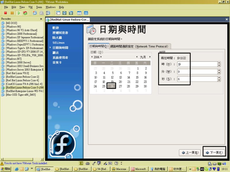Switch to the Network Time Protocol tab
Viewport: 230px width, 172px height.
(x=140, y=46)
